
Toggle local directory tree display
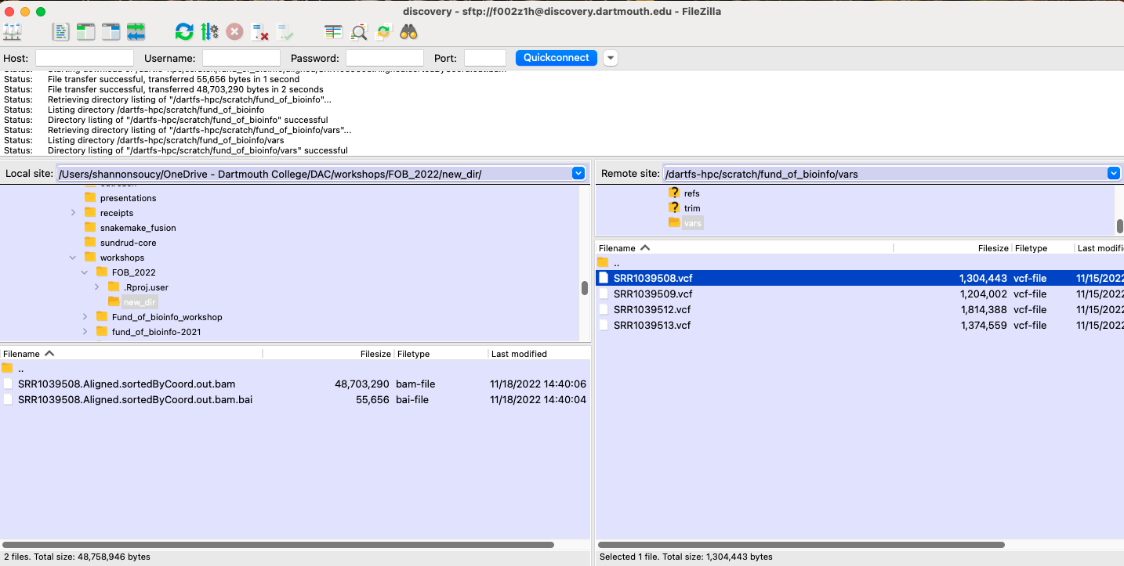click(85, 32)
